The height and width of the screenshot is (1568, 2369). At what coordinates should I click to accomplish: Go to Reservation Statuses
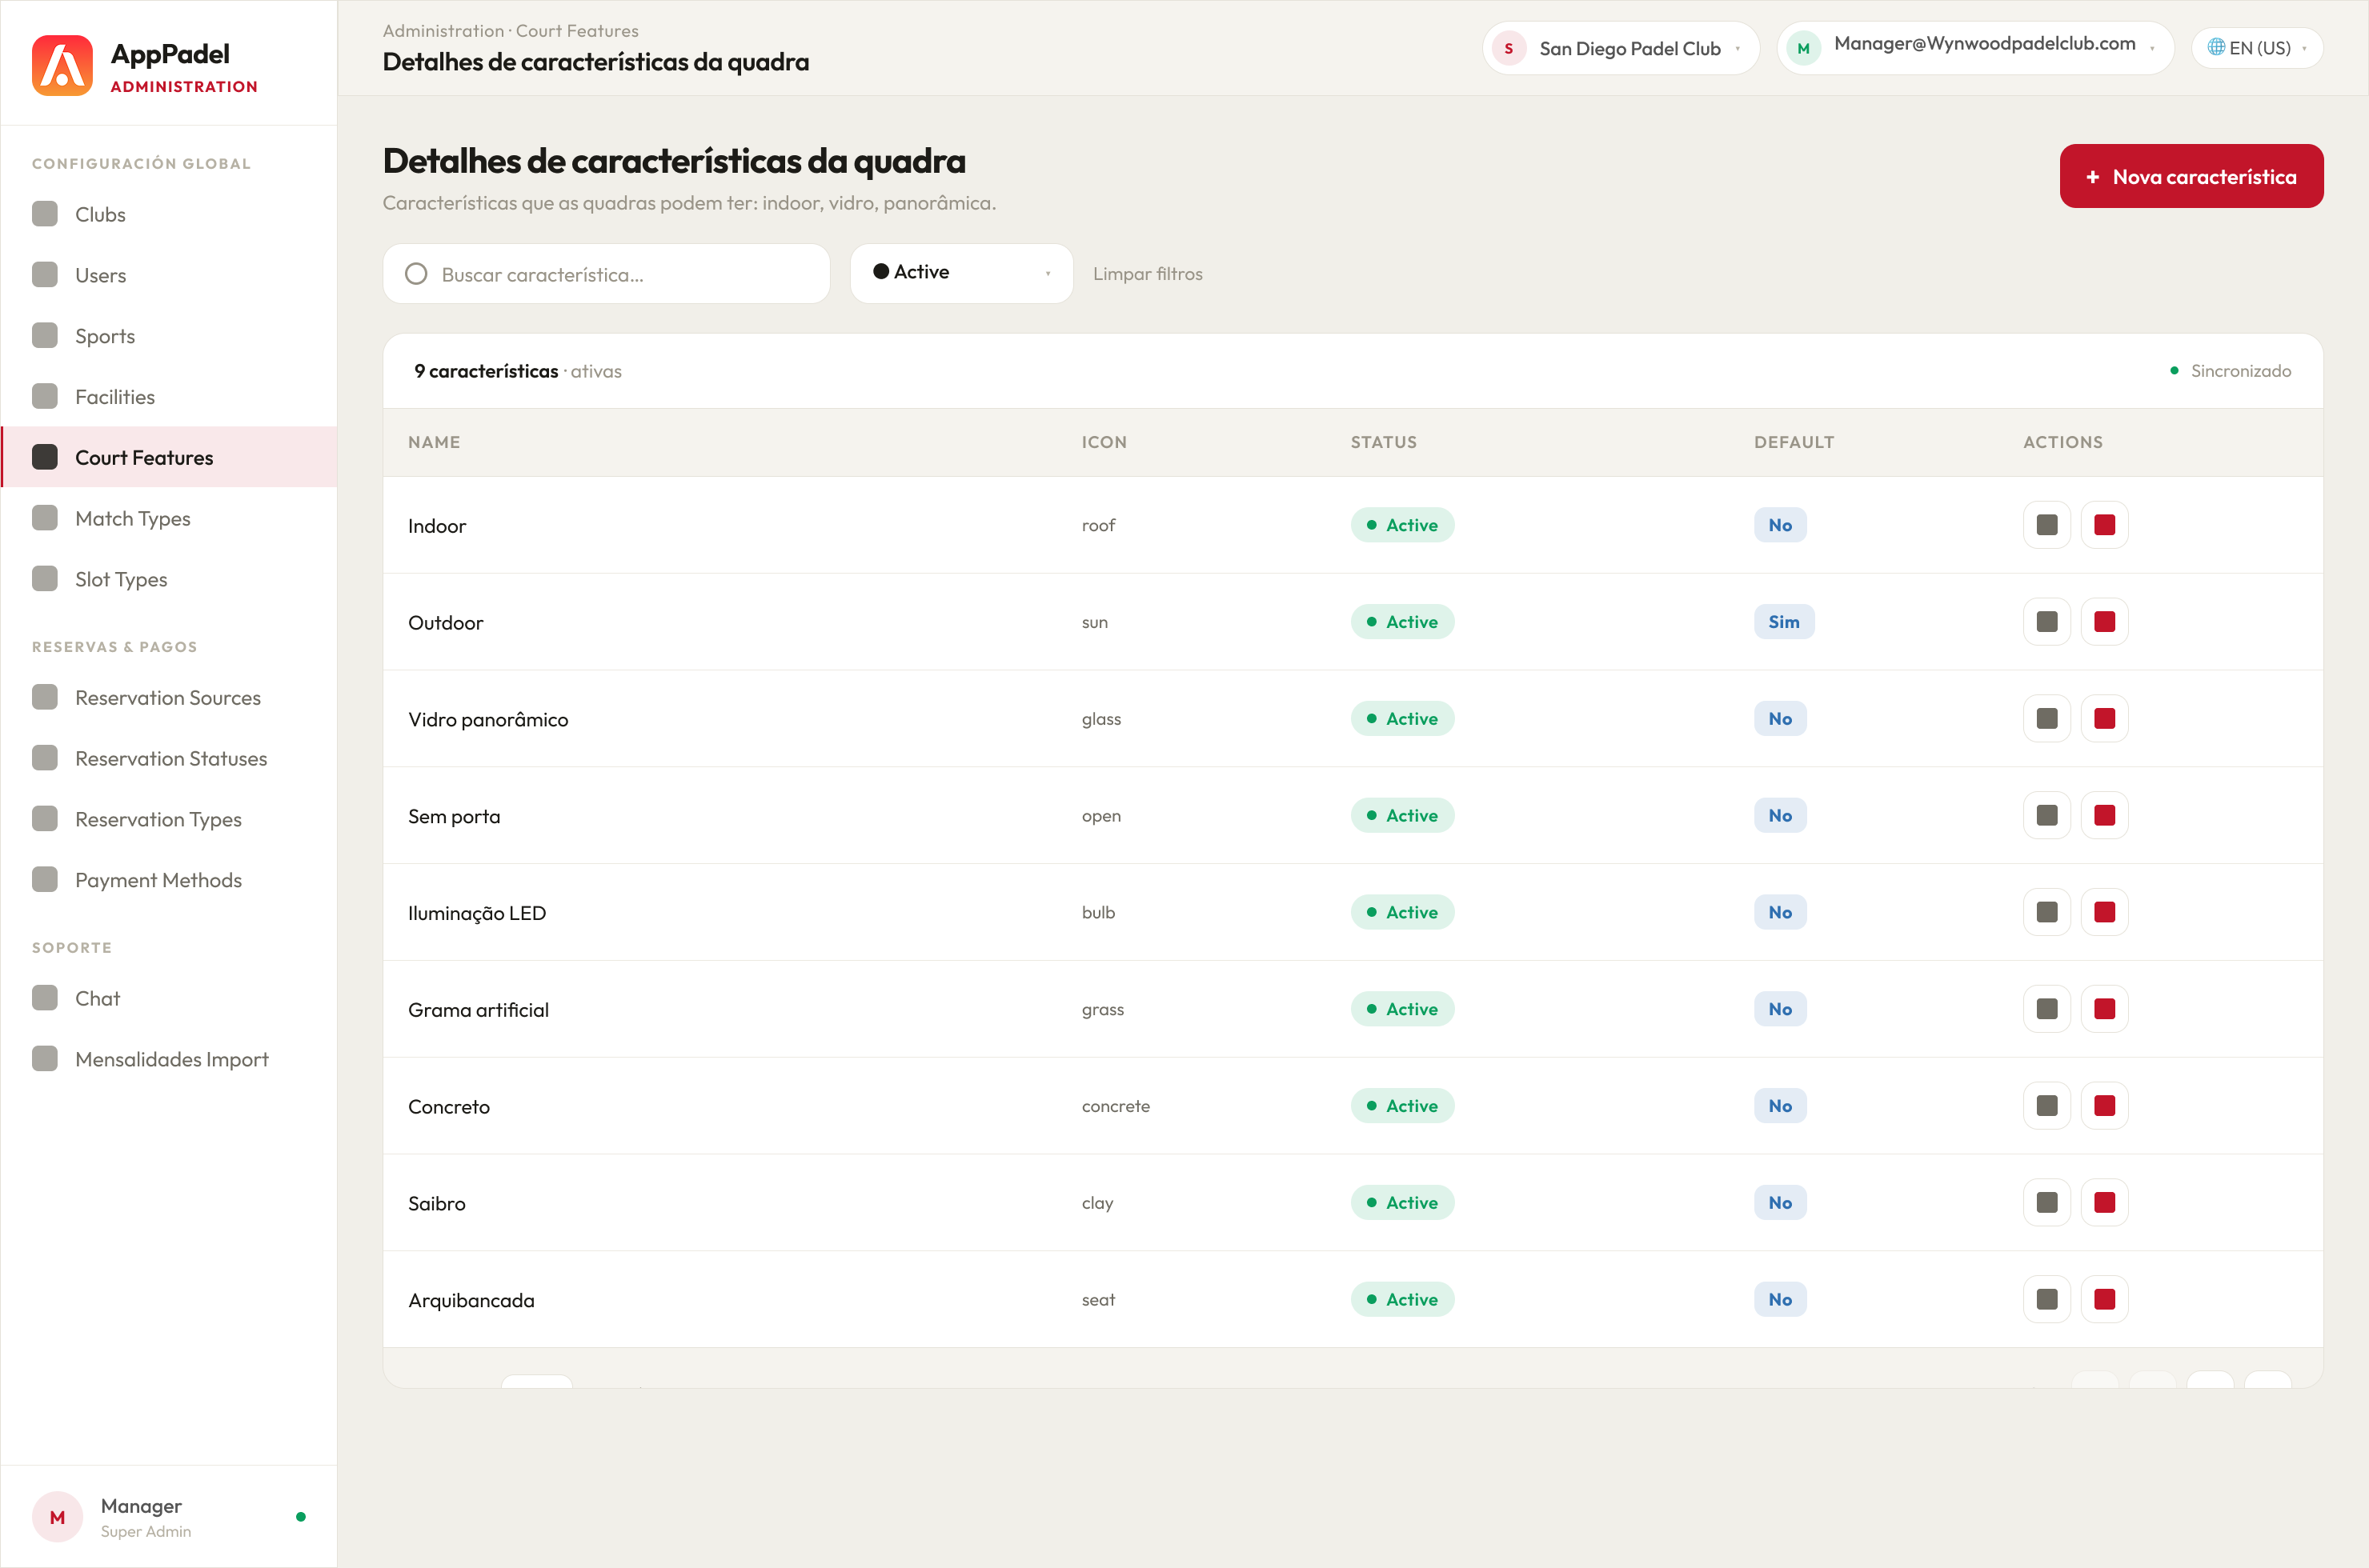tap(169, 758)
